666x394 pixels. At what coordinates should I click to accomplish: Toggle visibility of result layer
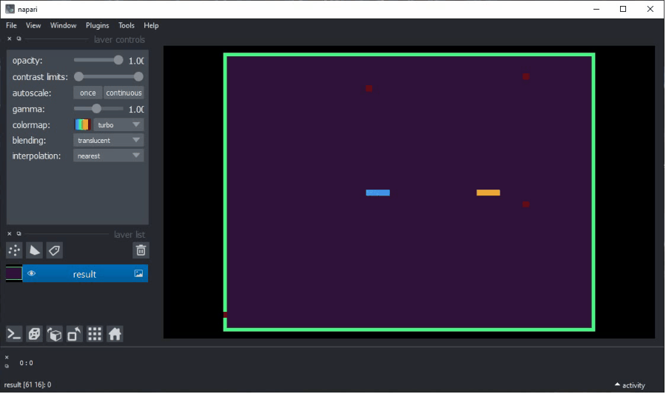31,273
